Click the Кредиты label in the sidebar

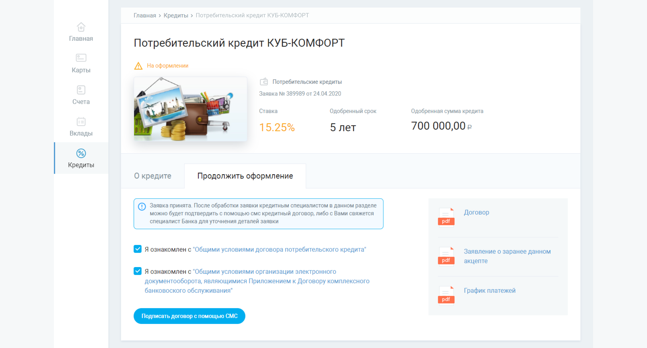point(81,165)
